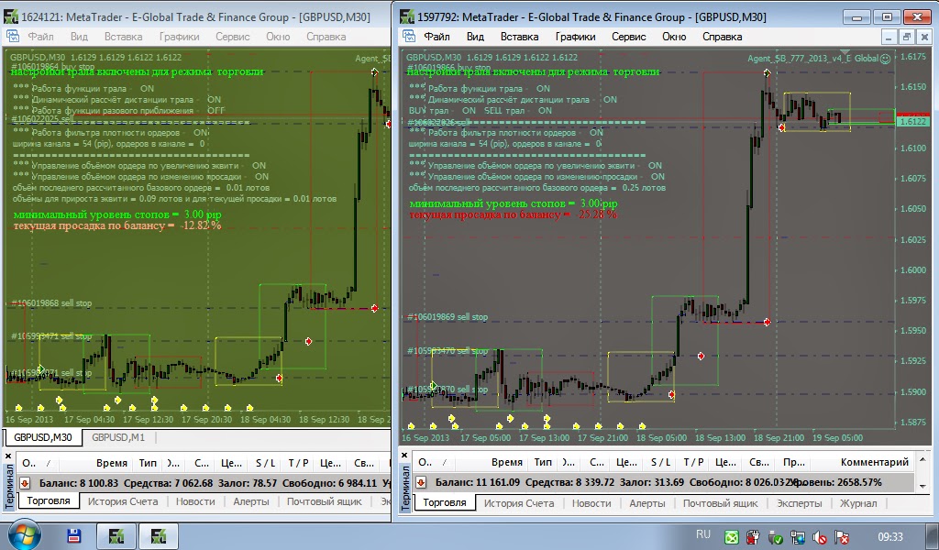Image resolution: width=939 pixels, height=550 pixels.
Task: Sort by Время column in right terminal
Action: (506, 462)
